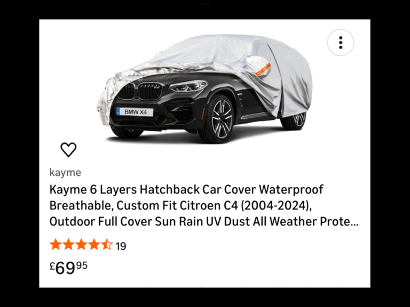The image size is (410, 307).
Task: Click the BMW X4 number plate in photo
Action: pyautogui.click(x=135, y=112)
